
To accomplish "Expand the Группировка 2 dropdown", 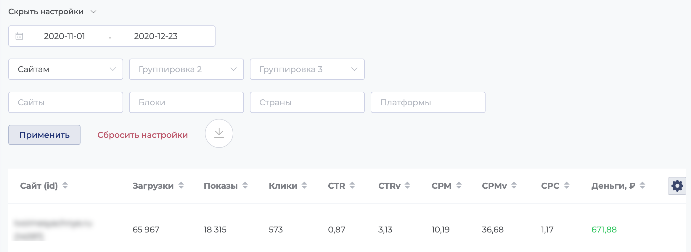I will coord(187,69).
